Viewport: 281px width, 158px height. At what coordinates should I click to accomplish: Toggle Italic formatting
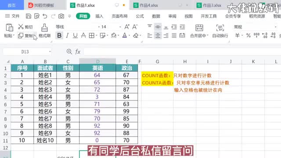(67, 36)
